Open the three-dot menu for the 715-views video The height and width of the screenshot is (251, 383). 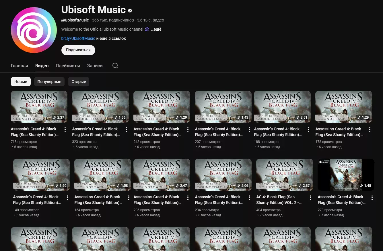point(65,130)
